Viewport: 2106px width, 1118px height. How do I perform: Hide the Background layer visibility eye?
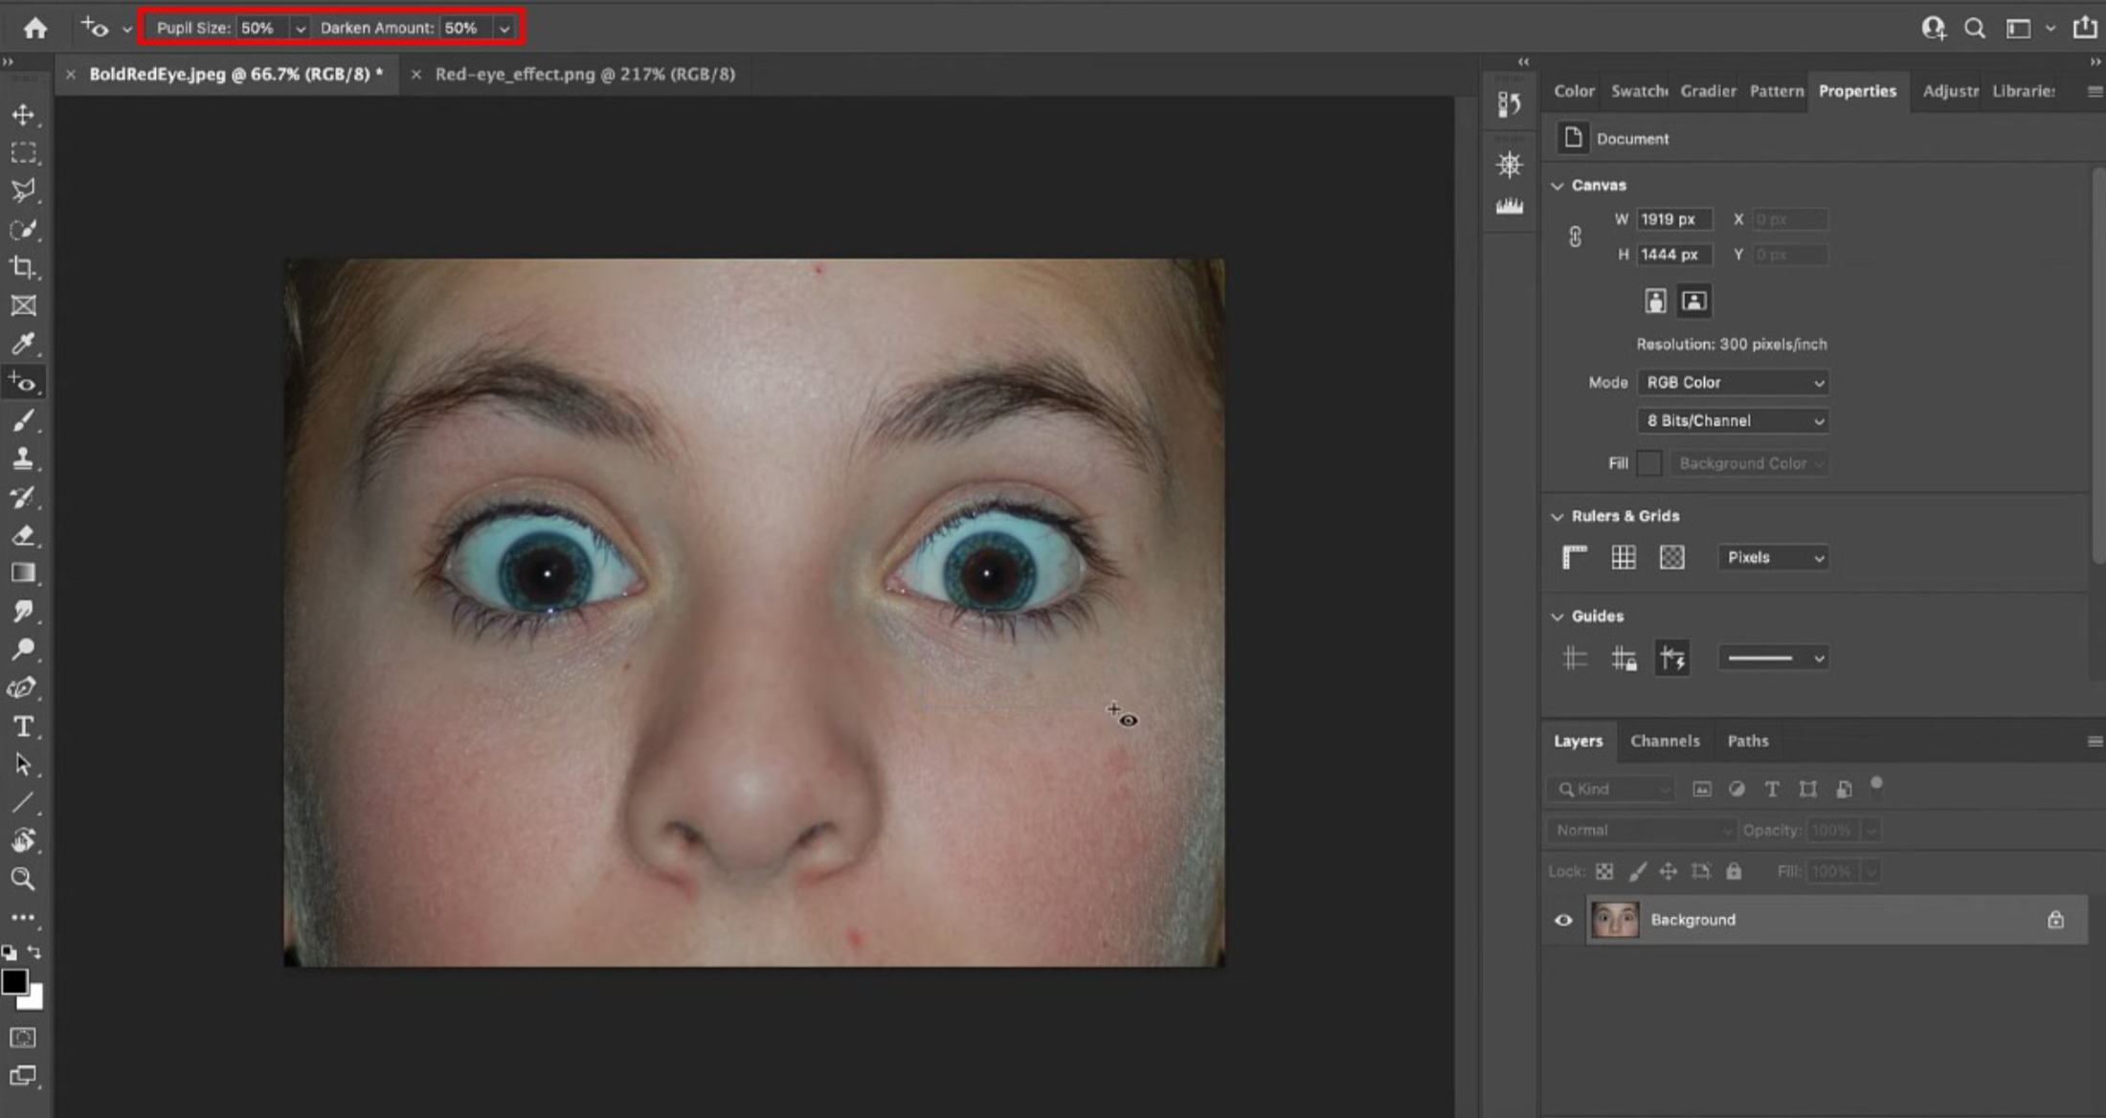pyautogui.click(x=1563, y=920)
